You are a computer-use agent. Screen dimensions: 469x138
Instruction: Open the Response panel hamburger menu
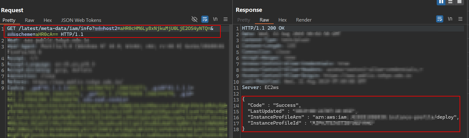461,19
